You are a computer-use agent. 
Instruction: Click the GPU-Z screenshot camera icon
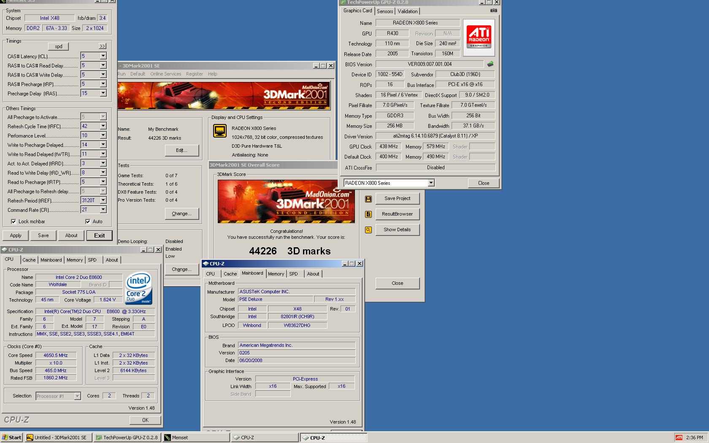[x=493, y=11]
